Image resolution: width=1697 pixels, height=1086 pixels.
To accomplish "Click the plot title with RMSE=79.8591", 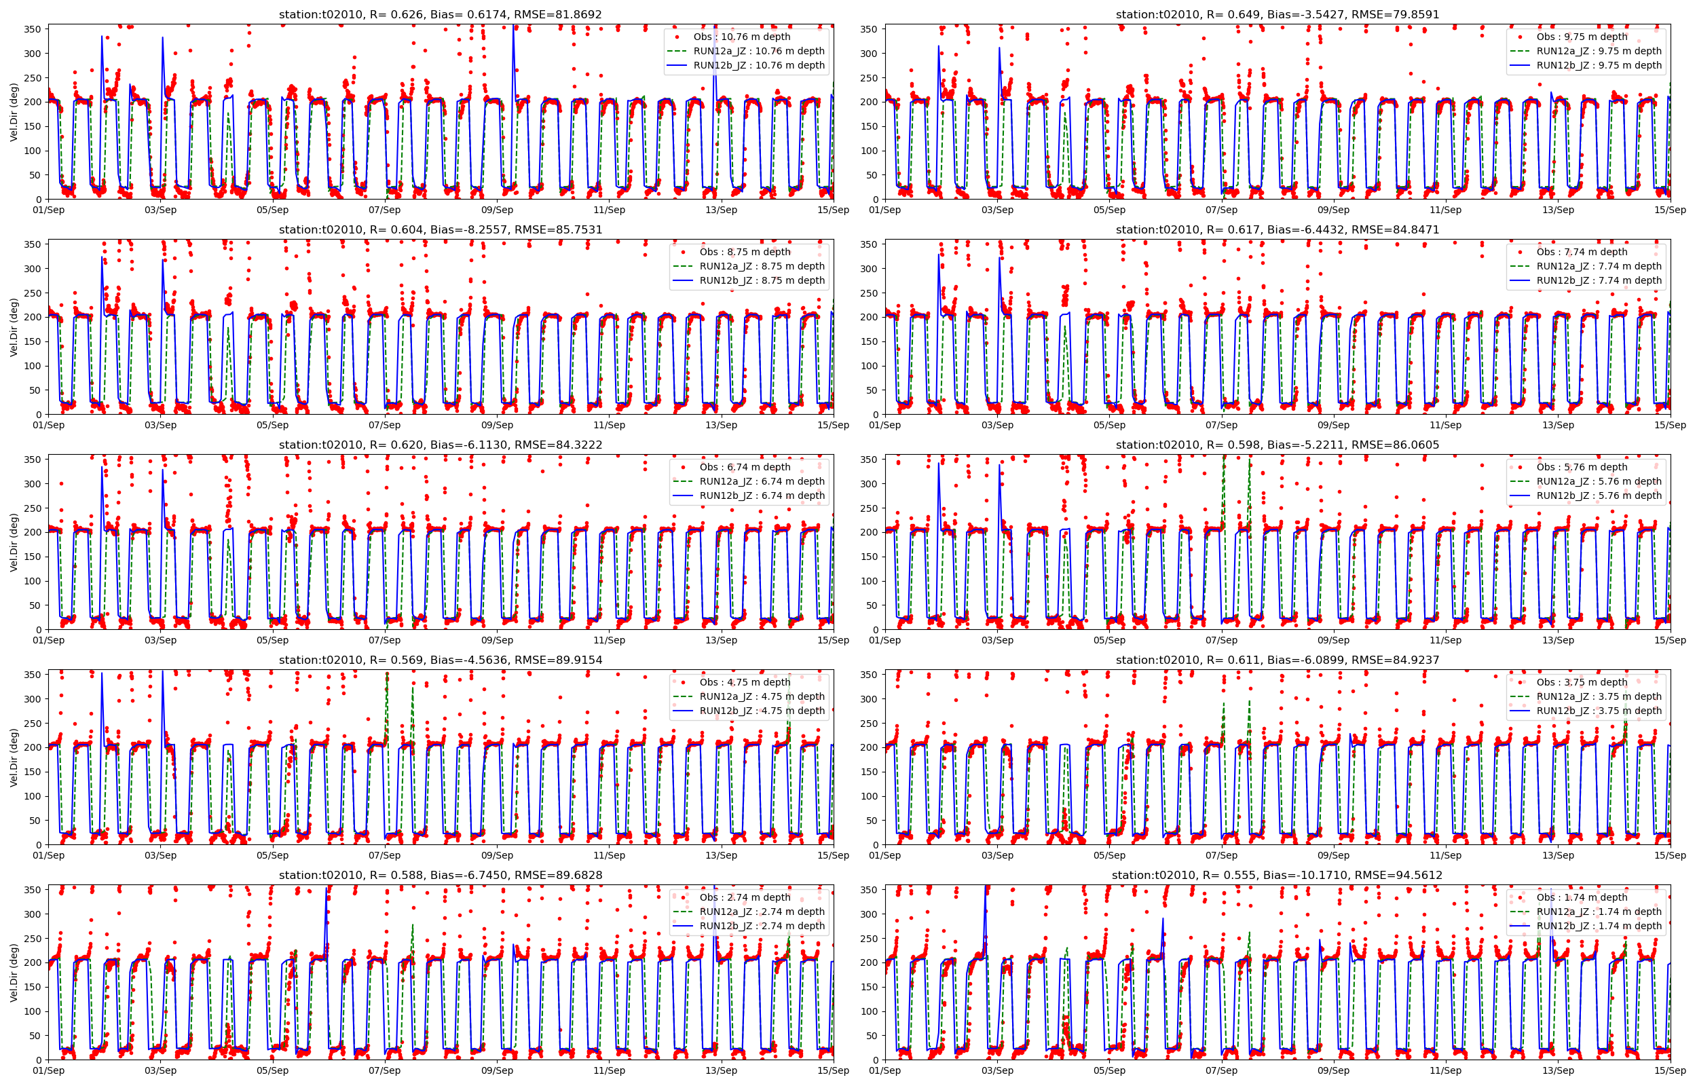I will pos(1277,15).
